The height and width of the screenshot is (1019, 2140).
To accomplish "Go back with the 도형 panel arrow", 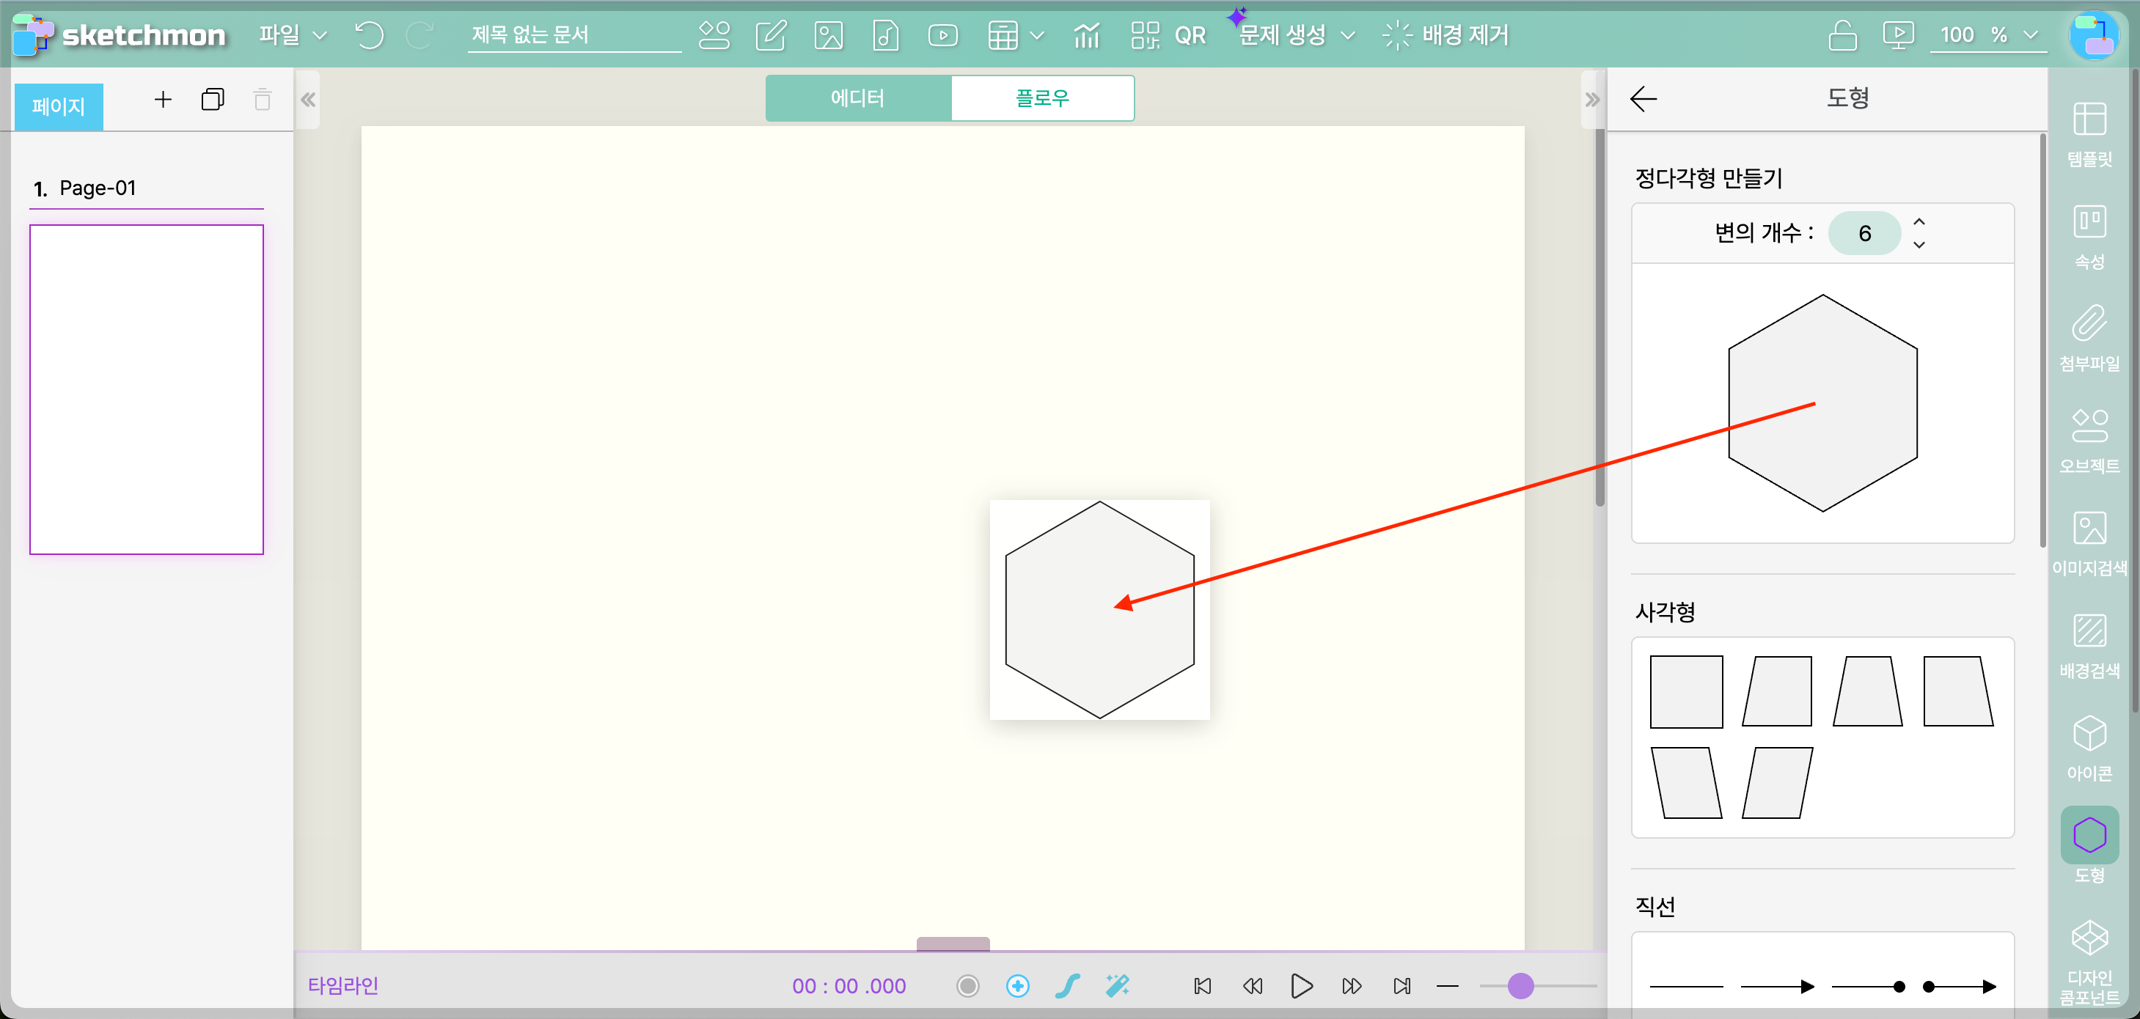I will click(x=1642, y=99).
